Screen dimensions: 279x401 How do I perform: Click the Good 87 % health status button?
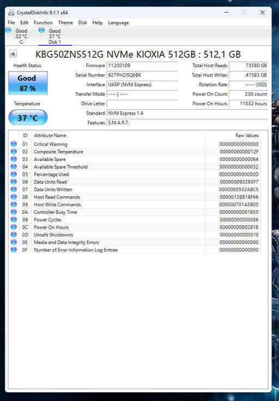click(28, 83)
